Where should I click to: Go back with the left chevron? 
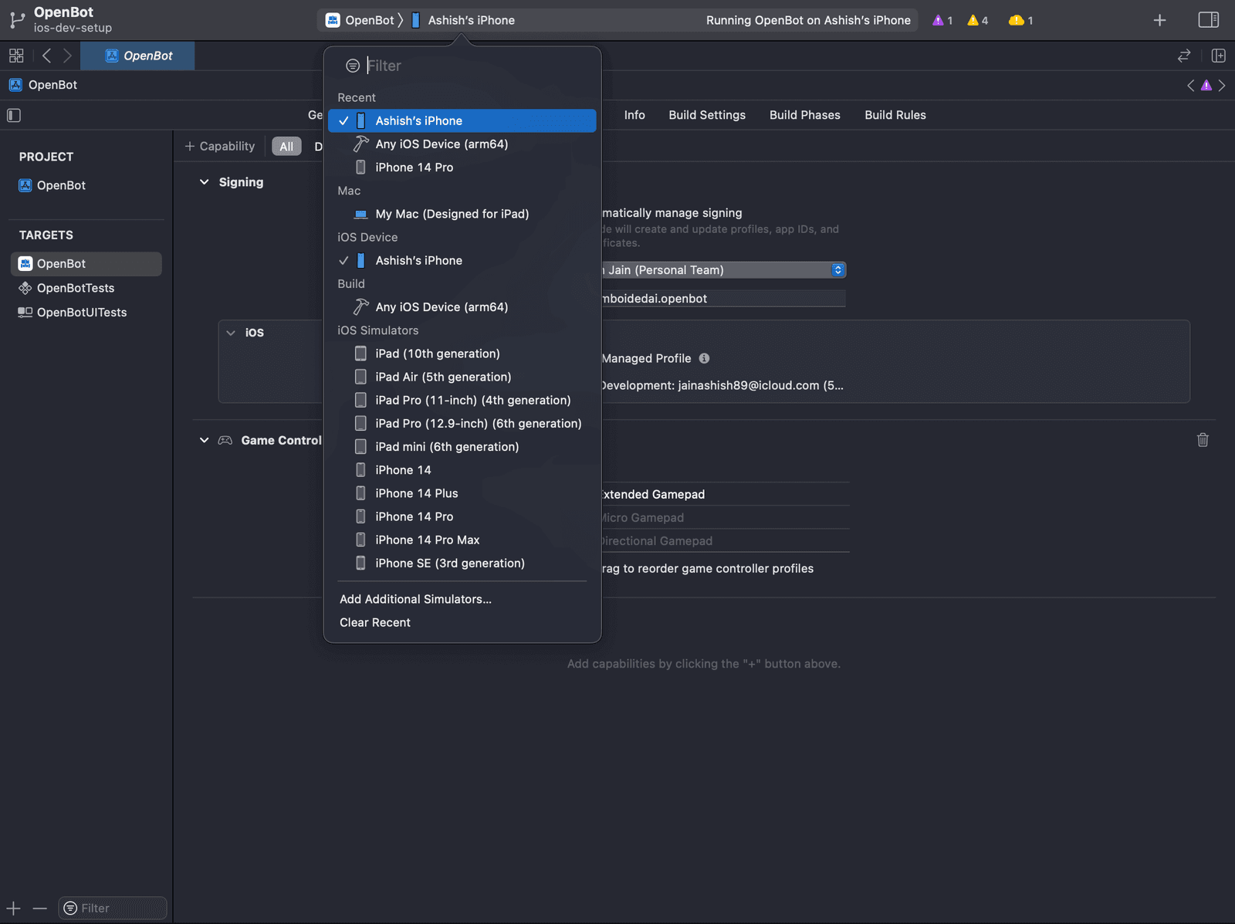click(46, 56)
